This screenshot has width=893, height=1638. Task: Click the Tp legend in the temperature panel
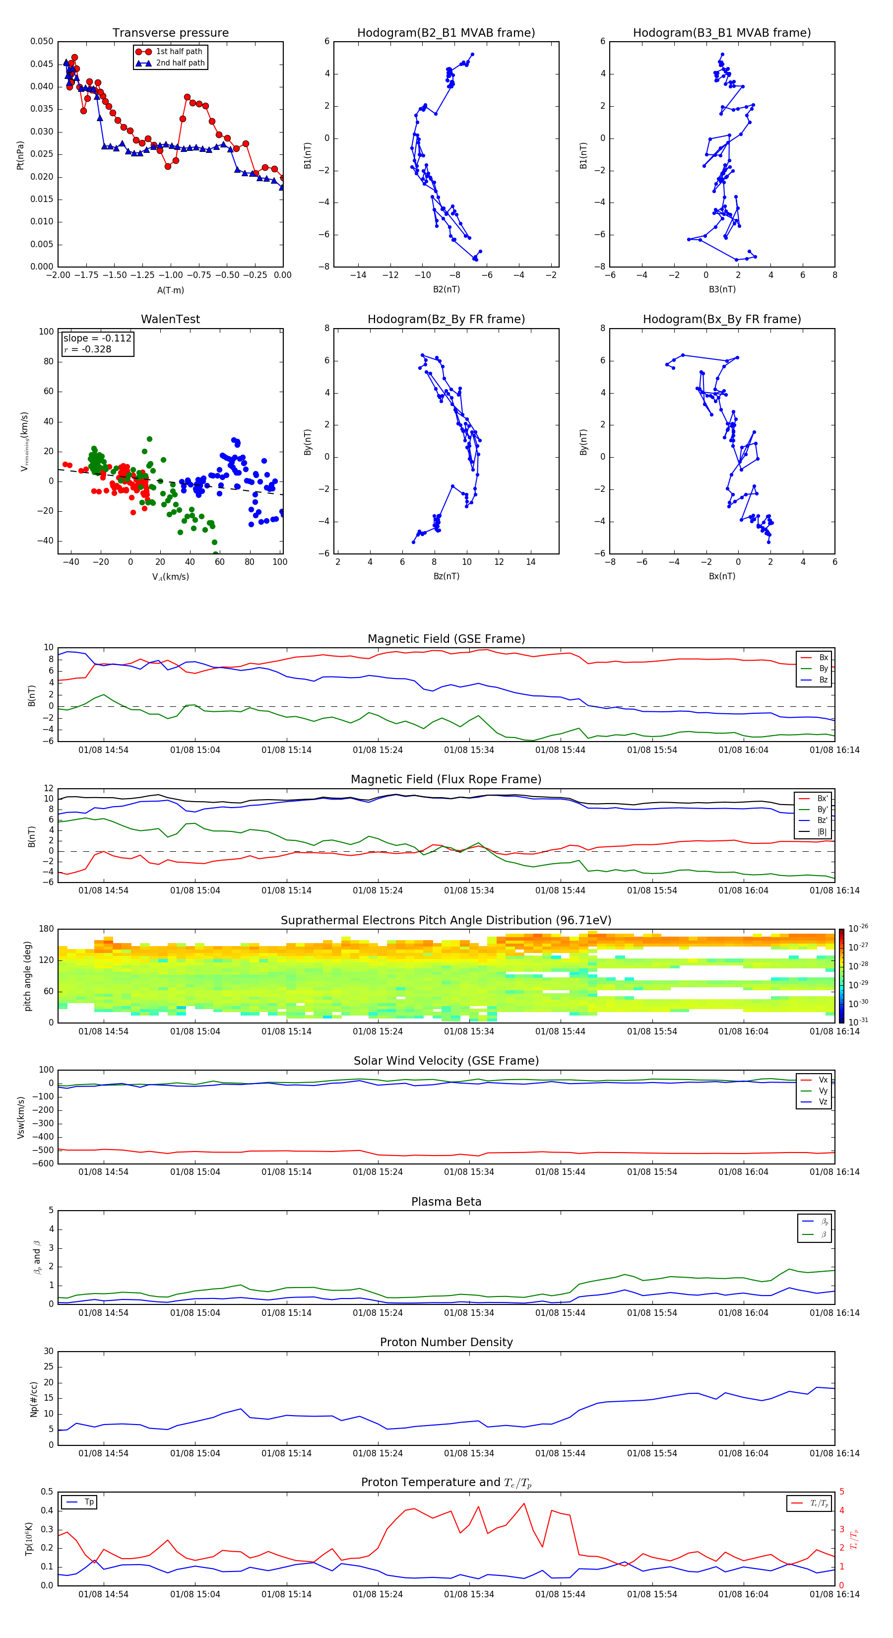[79, 1502]
